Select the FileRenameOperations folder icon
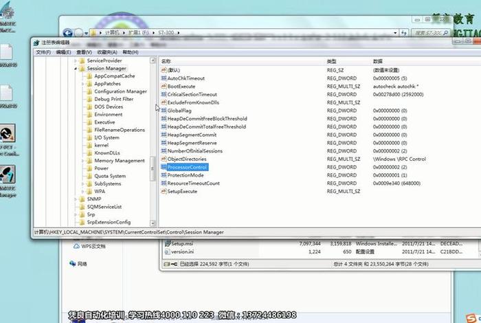Image resolution: width=481 pixels, height=323 pixels. click(x=89, y=130)
